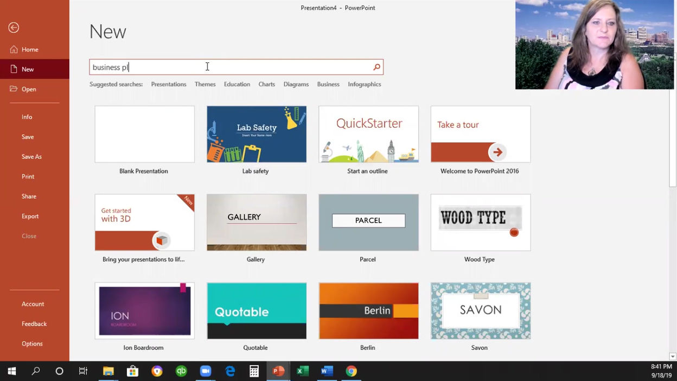Click the back arrow circle icon
Image resolution: width=677 pixels, height=381 pixels.
click(14, 28)
